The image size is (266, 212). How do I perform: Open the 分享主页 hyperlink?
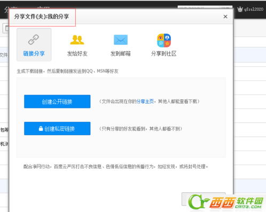point(145,101)
